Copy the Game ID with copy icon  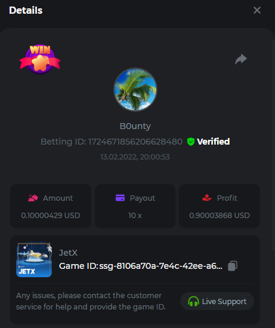tap(233, 266)
